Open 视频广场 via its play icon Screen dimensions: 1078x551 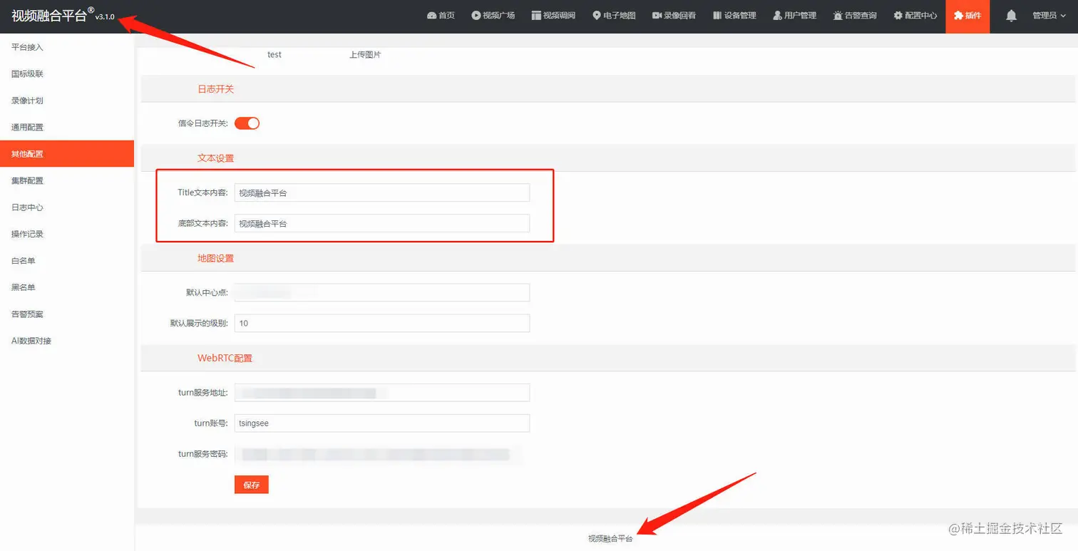pyautogui.click(x=476, y=16)
